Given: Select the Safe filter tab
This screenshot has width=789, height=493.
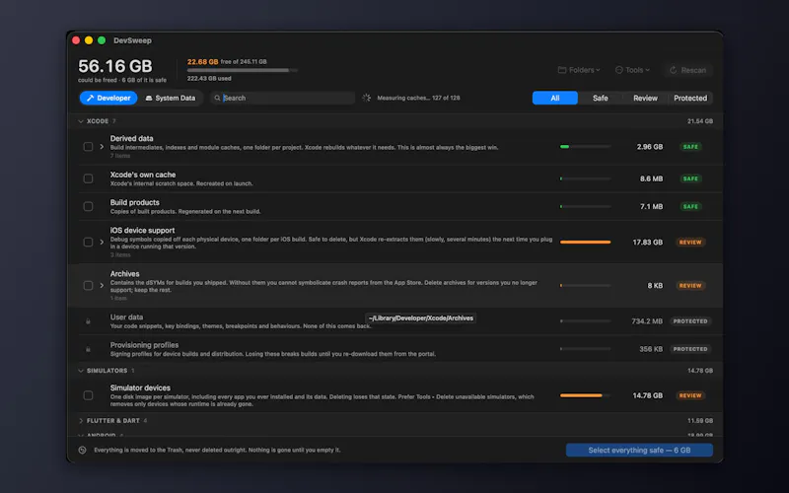Looking at the screenshot, I should [601, 98].
